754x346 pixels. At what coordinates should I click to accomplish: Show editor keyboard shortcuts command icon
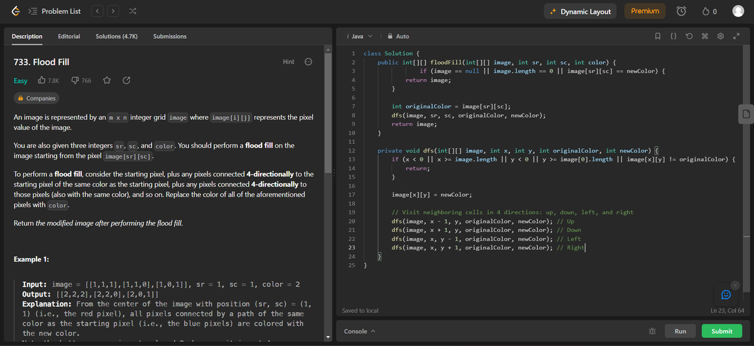click(x=705, y=36)
